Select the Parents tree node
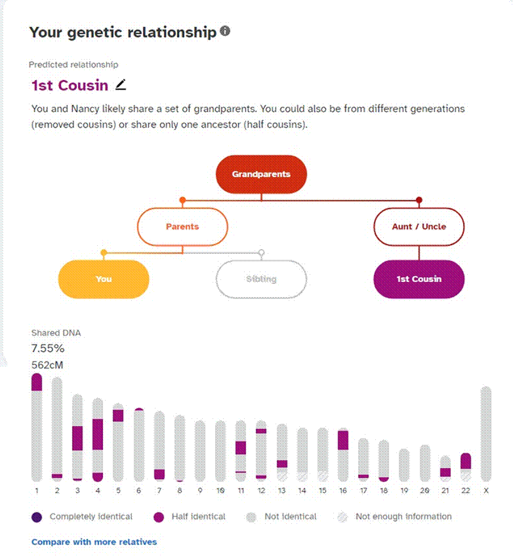This screenshot has height=558, width=515. [x=182, y=227]
